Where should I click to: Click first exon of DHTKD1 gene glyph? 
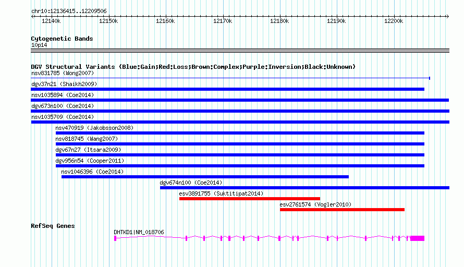click(x=115, y=238)
